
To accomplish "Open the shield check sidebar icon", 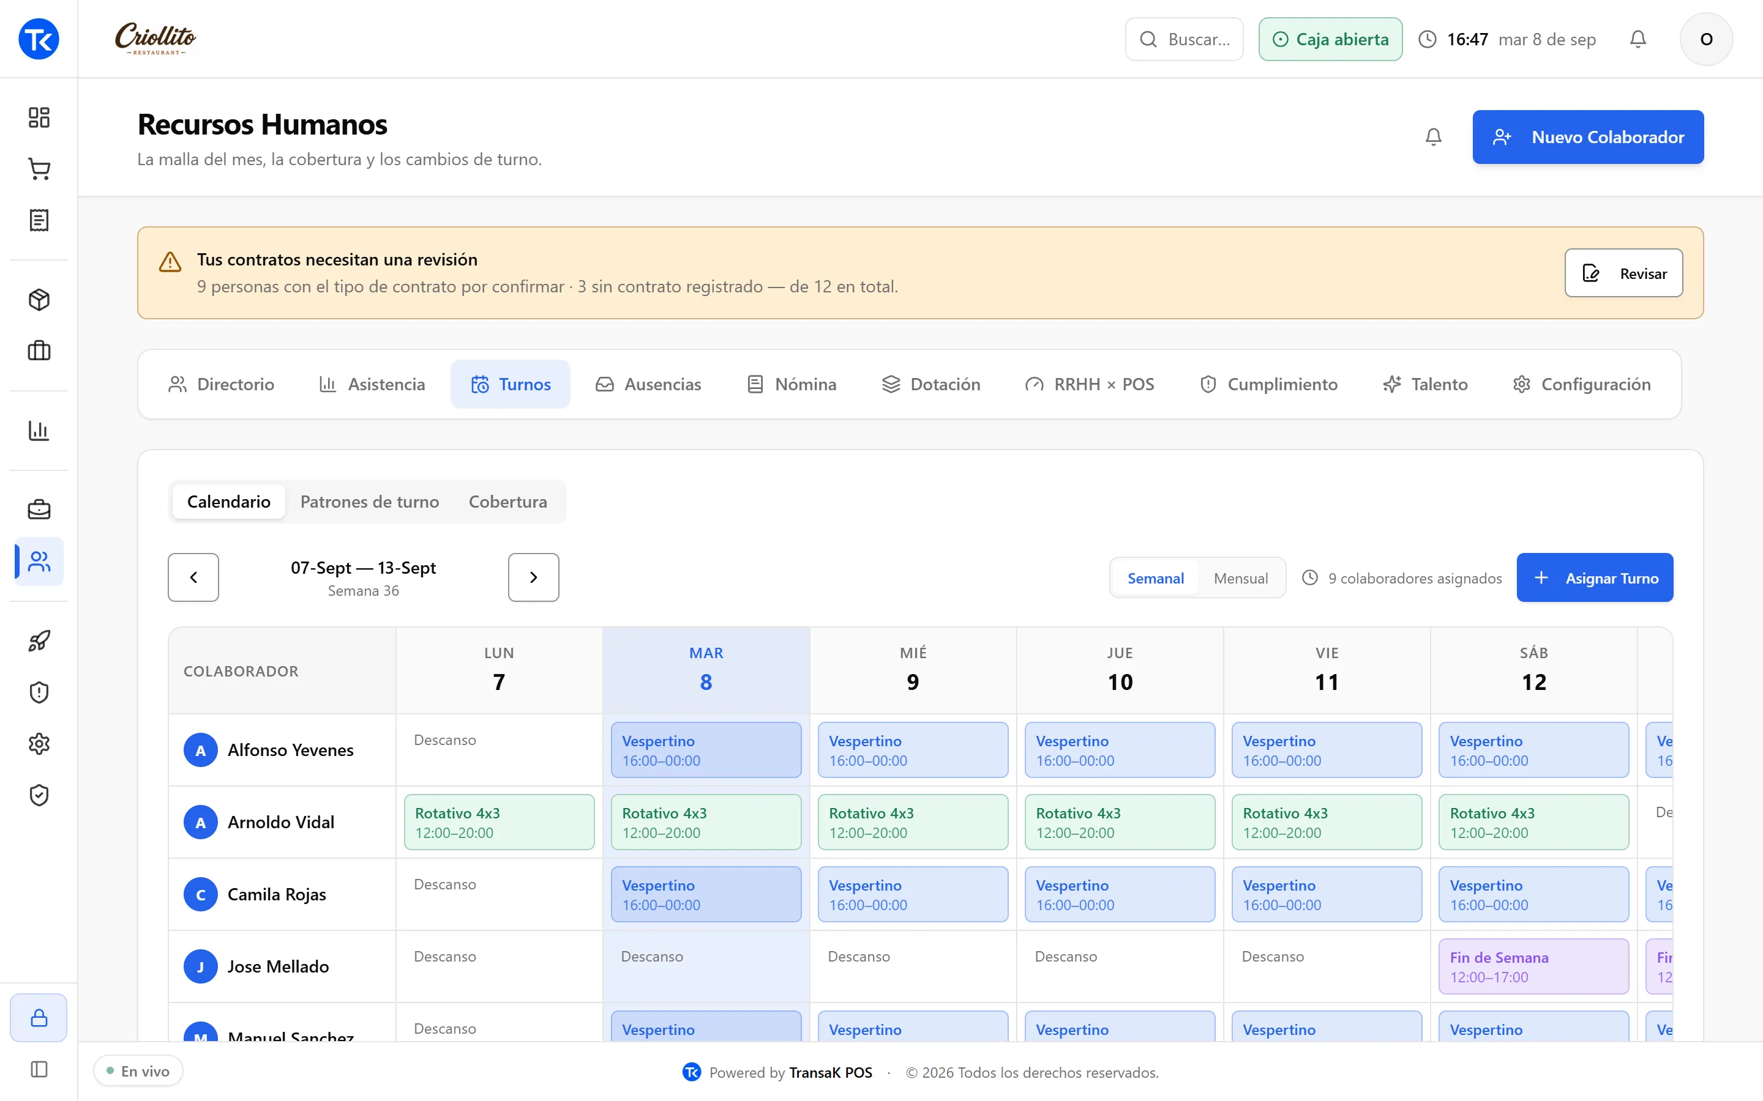I will (x=39, y=795).
